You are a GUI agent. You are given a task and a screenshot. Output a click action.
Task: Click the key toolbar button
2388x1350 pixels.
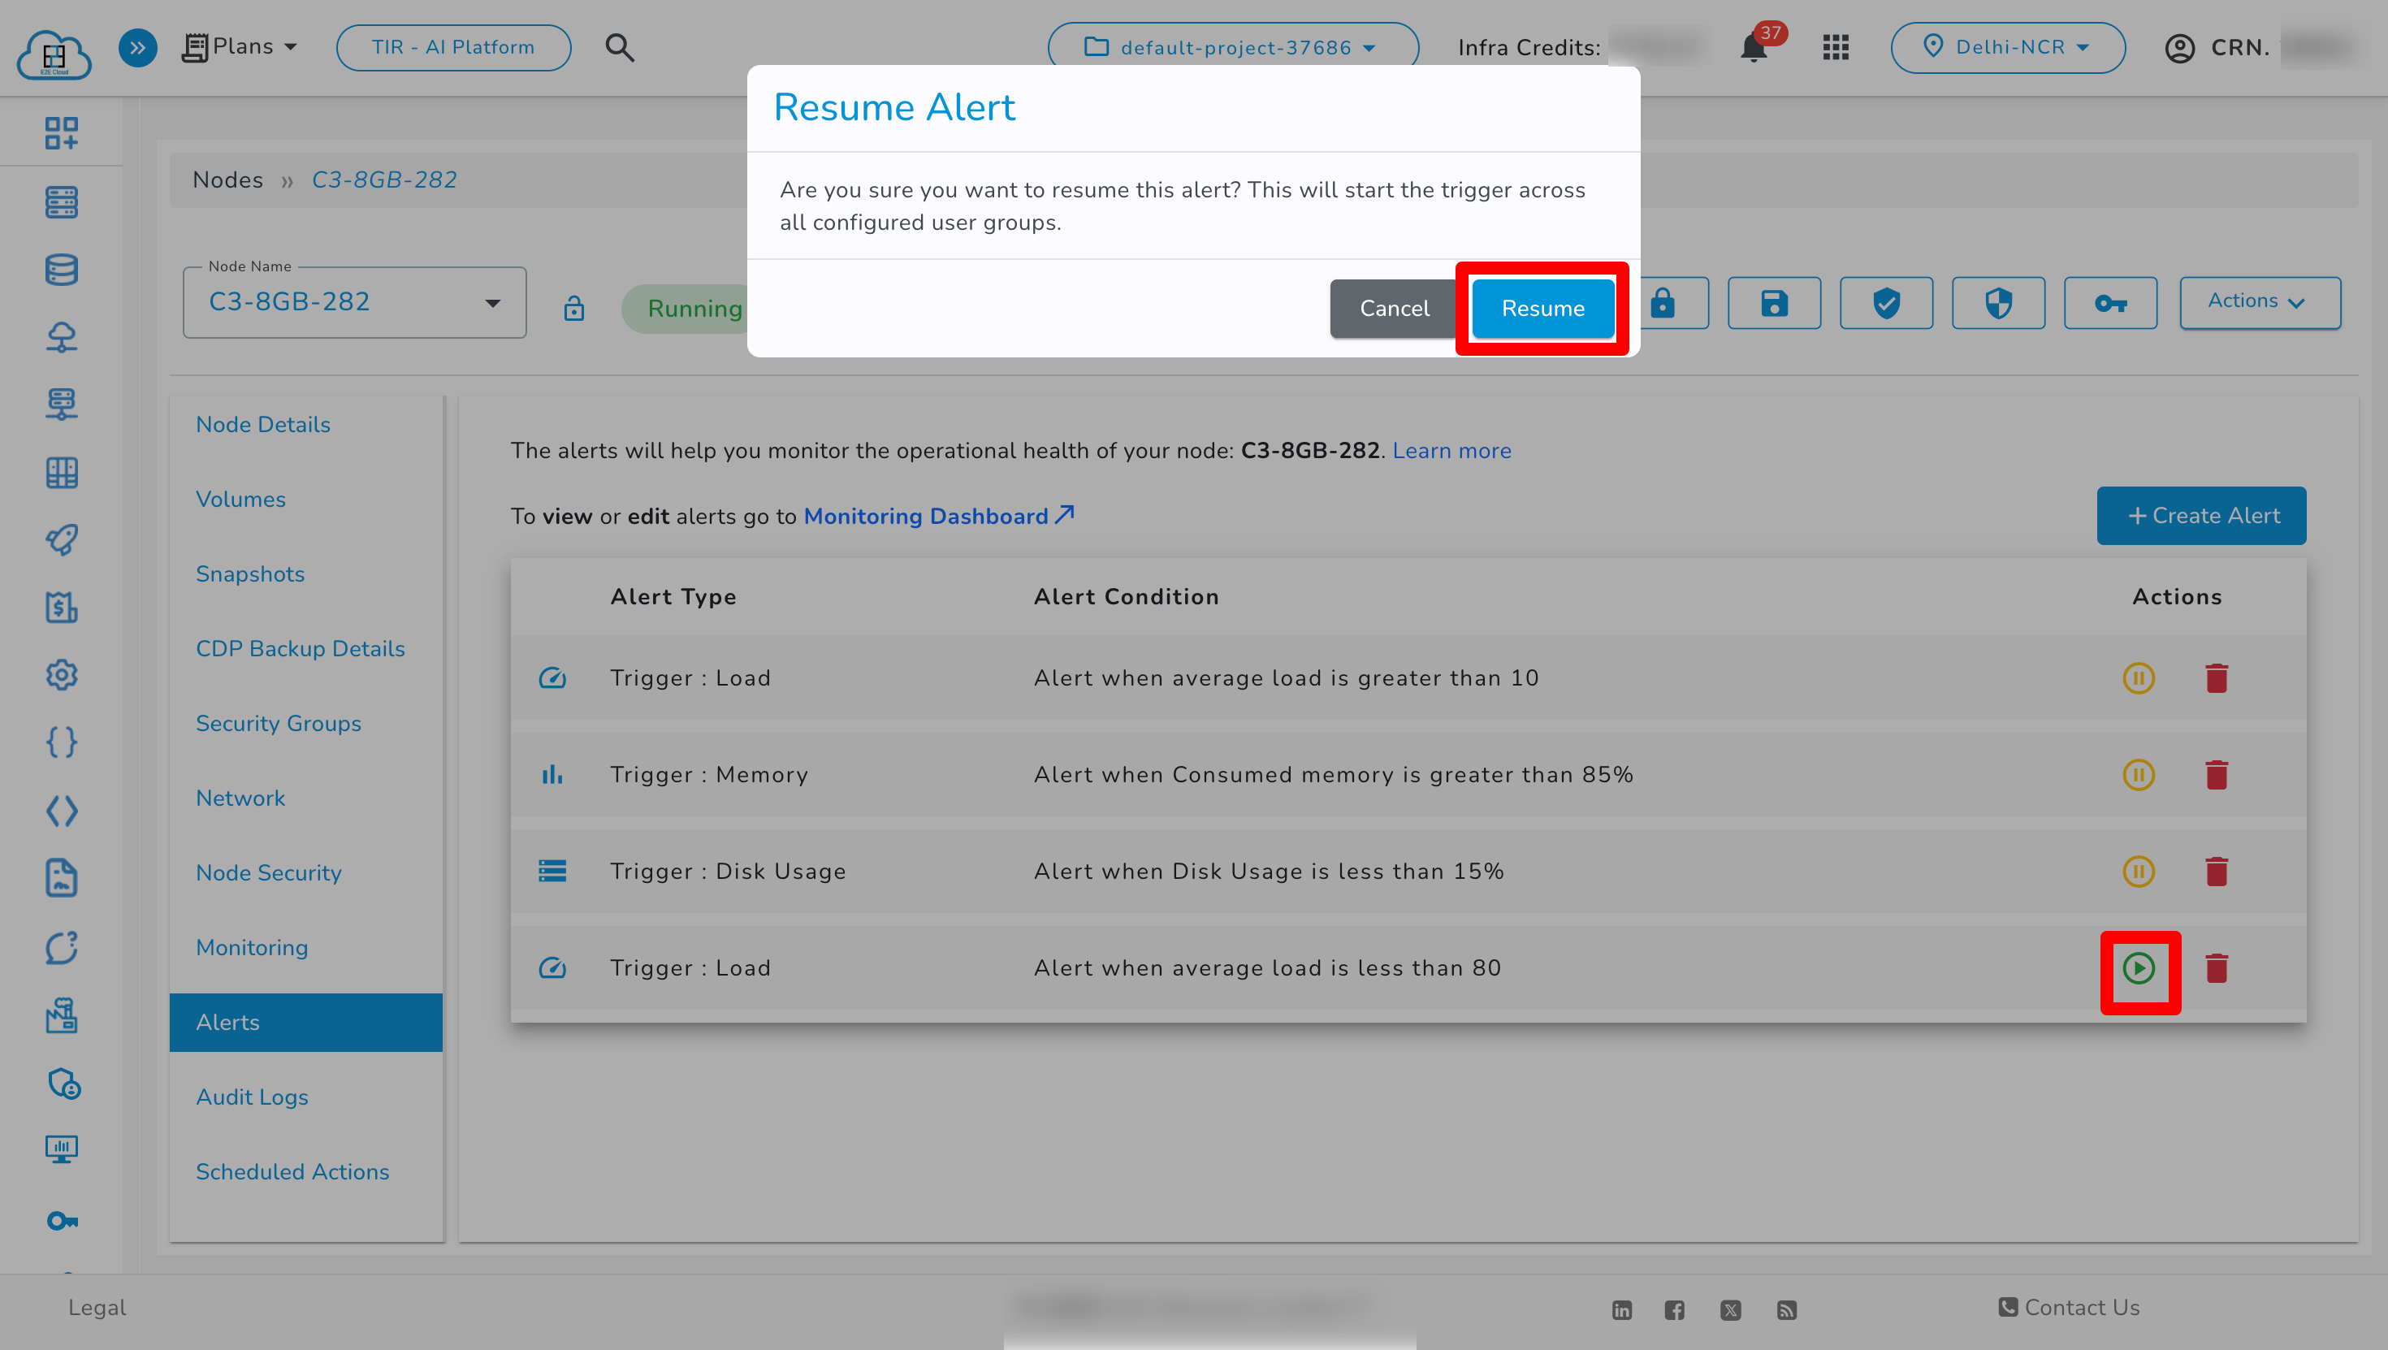click(x=2111, y=303)
